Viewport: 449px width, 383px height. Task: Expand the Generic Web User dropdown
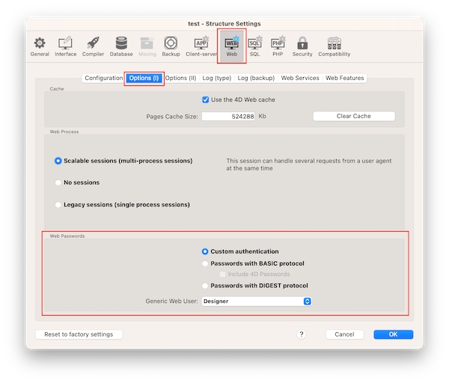point(257,301)
